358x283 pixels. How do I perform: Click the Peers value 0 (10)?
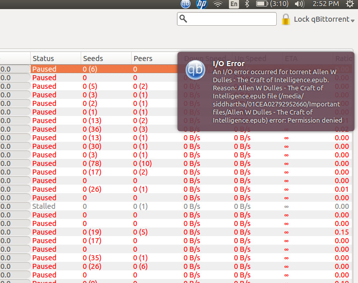[x=143, y=163]
